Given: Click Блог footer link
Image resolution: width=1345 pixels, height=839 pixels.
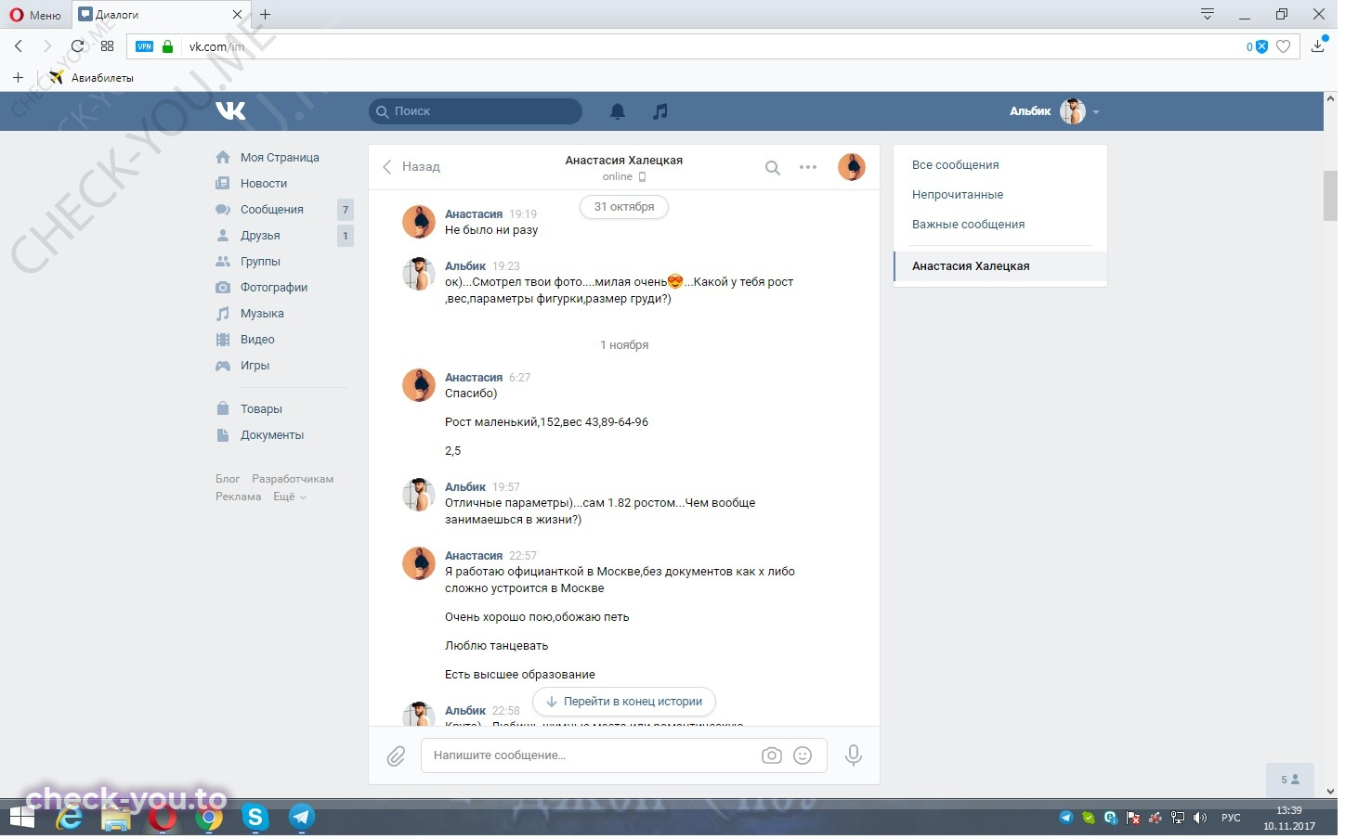Looking at the screenshot, I should [x=228, y=480].
